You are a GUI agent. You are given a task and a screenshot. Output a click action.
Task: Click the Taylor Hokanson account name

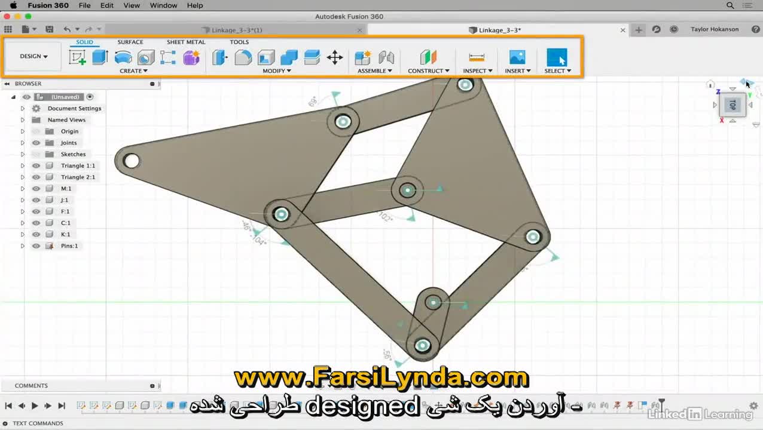click(714, 29)
